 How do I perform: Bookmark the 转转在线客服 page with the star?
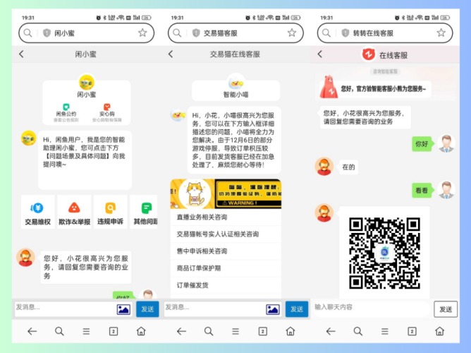click(x=441, y=32)
